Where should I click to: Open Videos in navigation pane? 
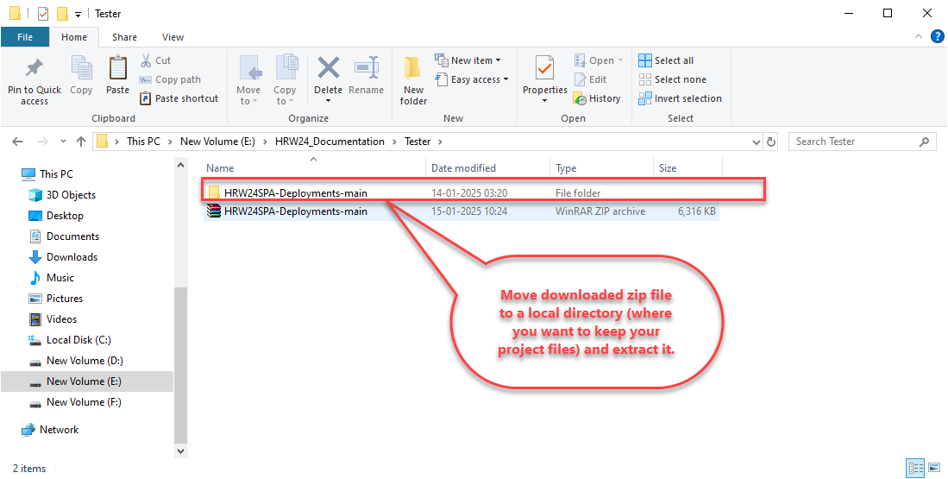53,318
